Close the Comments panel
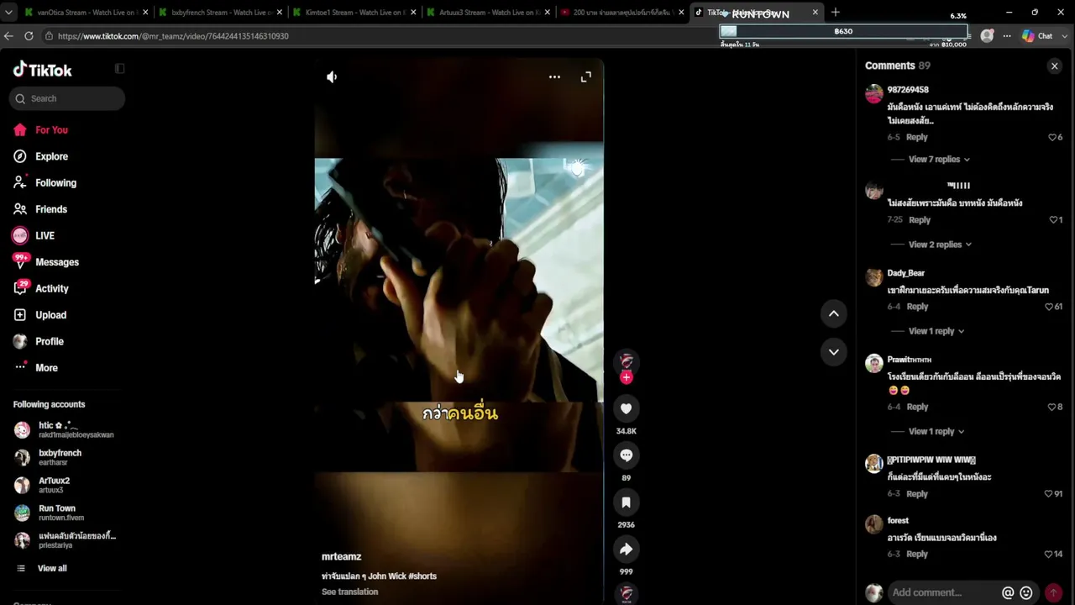Screen dimensions: 1075x605 click(x=1055, y=66)
